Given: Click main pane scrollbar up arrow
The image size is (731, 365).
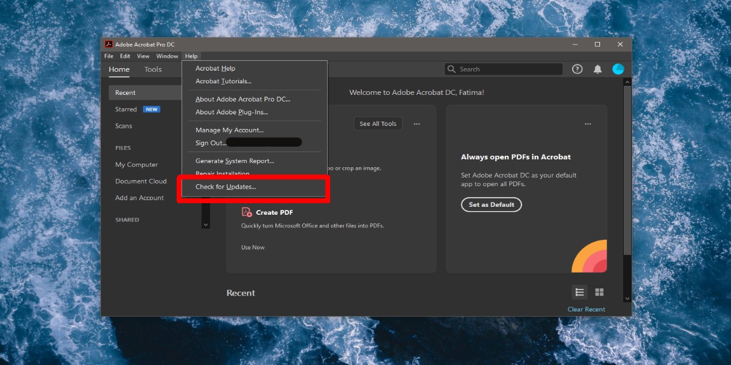Looking at the screenshot, I should coord(628,82).
